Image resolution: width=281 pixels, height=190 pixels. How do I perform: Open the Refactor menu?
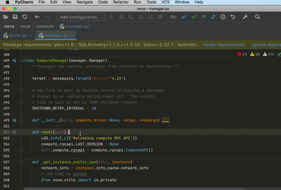121,2
